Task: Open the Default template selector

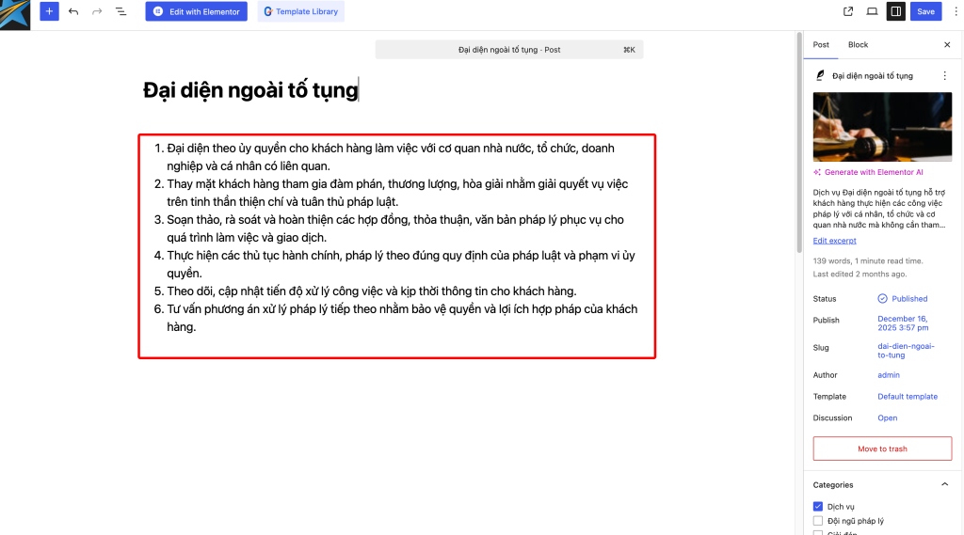Action: pos(908,397)
